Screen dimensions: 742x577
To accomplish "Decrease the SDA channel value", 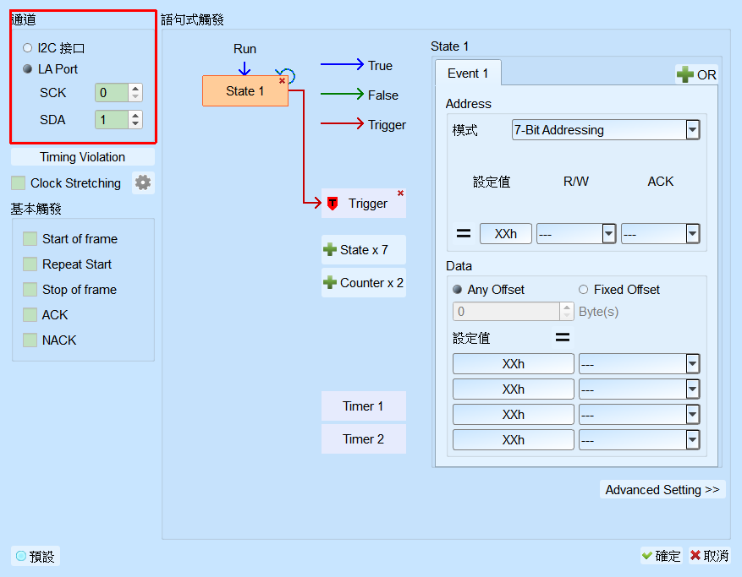I will (x=135, y=124).
